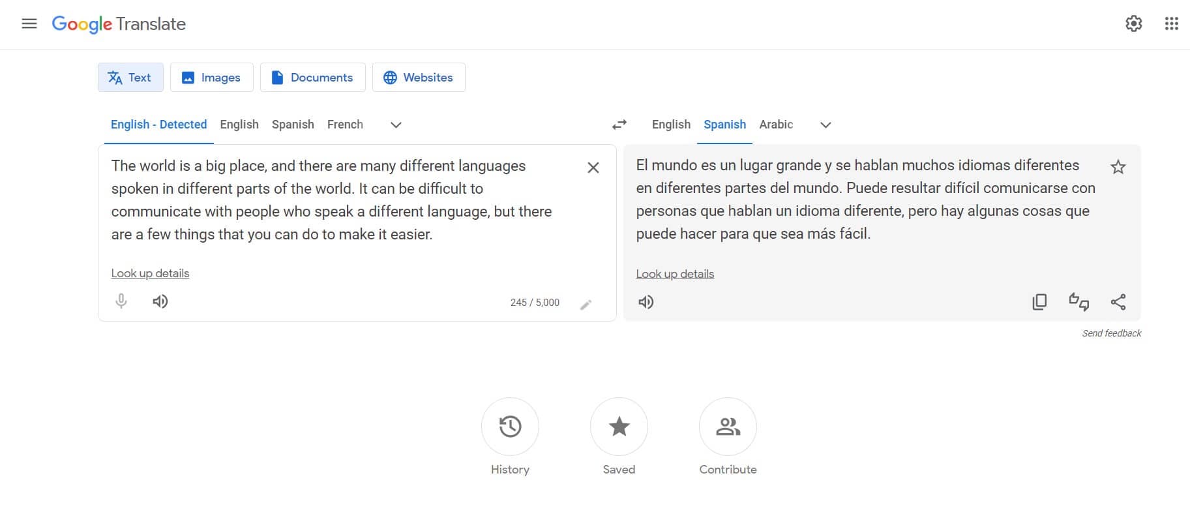
Task: Select Arabic as target language
Action: pyautogui.click(x=776, y=125)
